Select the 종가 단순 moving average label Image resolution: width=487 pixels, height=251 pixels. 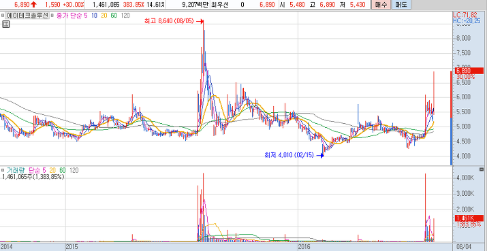point(69,16)
